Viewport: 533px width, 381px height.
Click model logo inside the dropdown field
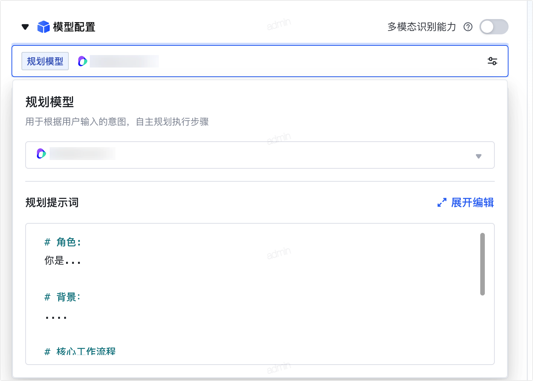(x=41, y=153)
